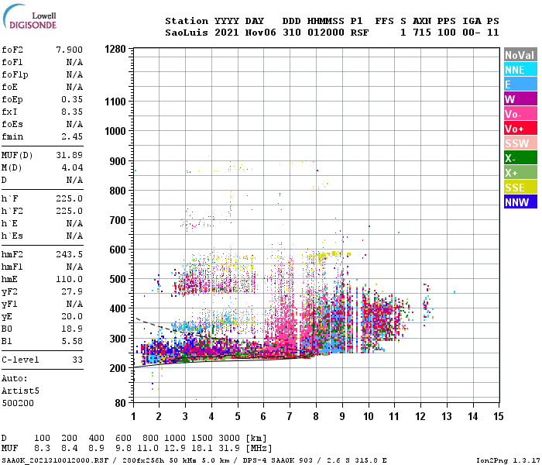Screen dimensions: 542x465
Task: Select the W purple legend swatch
Action: tap(520, 99)
